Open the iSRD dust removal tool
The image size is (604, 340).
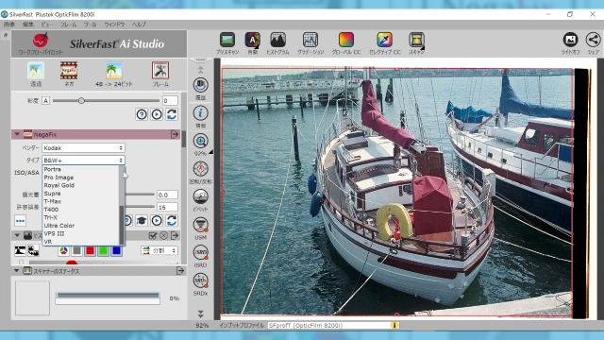click(200, 252)
